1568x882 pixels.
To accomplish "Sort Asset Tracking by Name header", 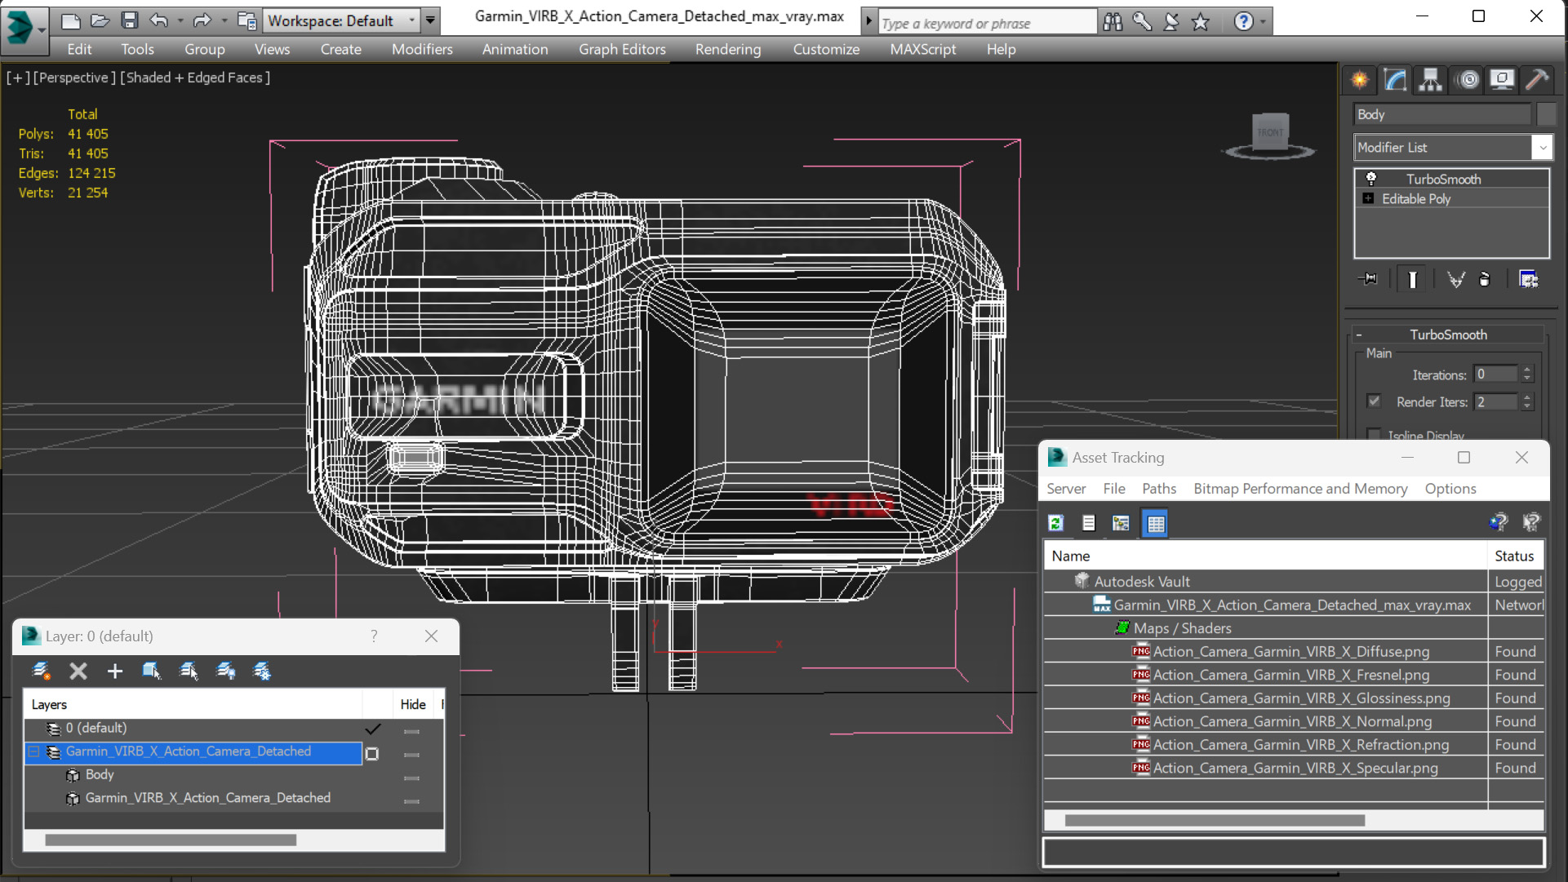I will [x=1264, y=556].
